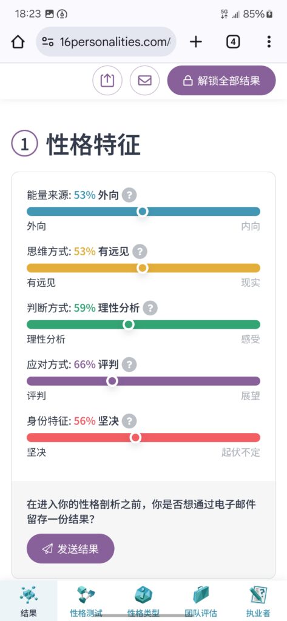Open help icon beside 评判

[x=129, y=364]
